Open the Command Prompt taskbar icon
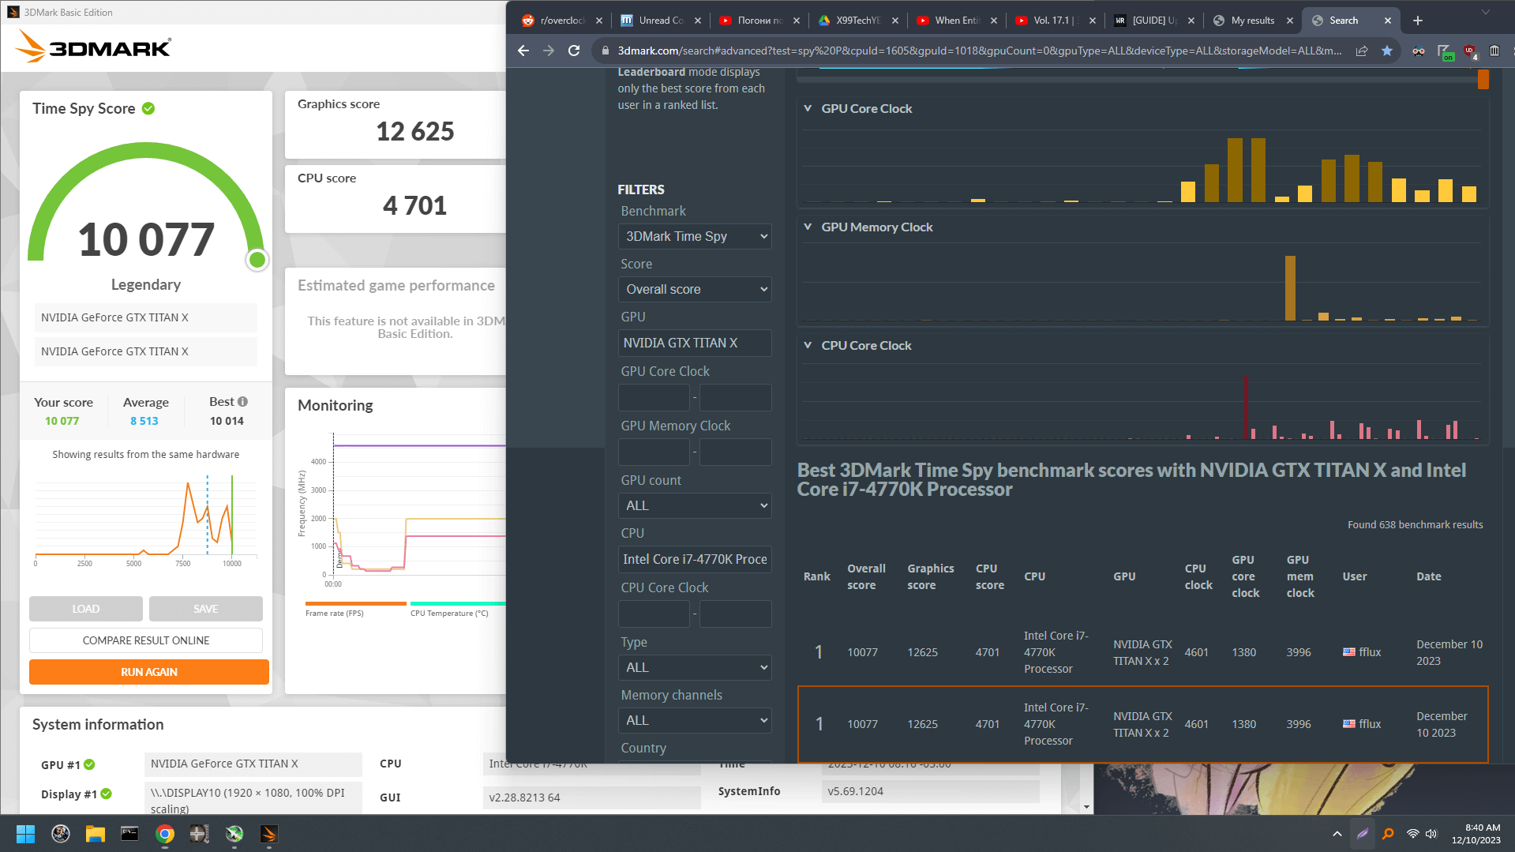This screenshot has width=1515, height=852. (129, 834)
